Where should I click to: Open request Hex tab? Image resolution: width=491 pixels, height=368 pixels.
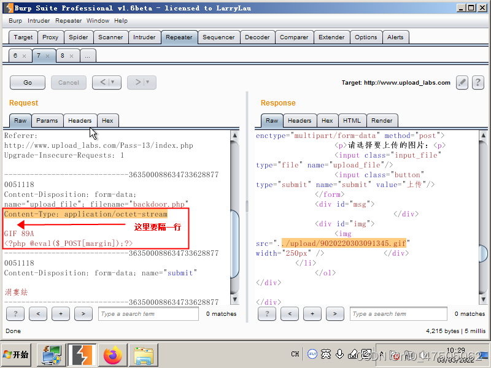pos(107,120)
